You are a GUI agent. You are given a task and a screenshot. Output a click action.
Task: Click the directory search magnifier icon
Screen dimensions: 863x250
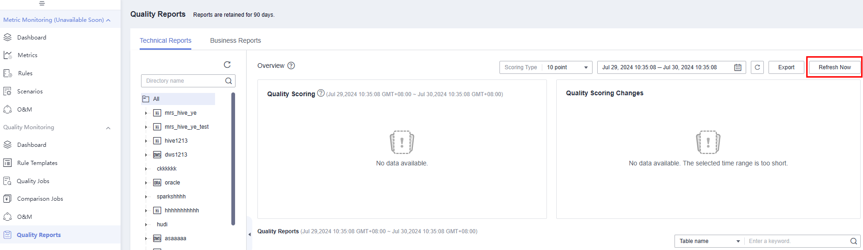click(229, 81)
